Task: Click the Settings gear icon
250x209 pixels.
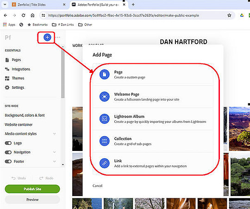Action: (x=7, y=87)
